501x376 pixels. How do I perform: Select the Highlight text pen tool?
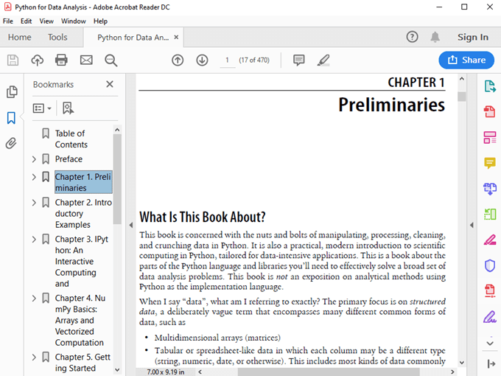click(323, 60)
